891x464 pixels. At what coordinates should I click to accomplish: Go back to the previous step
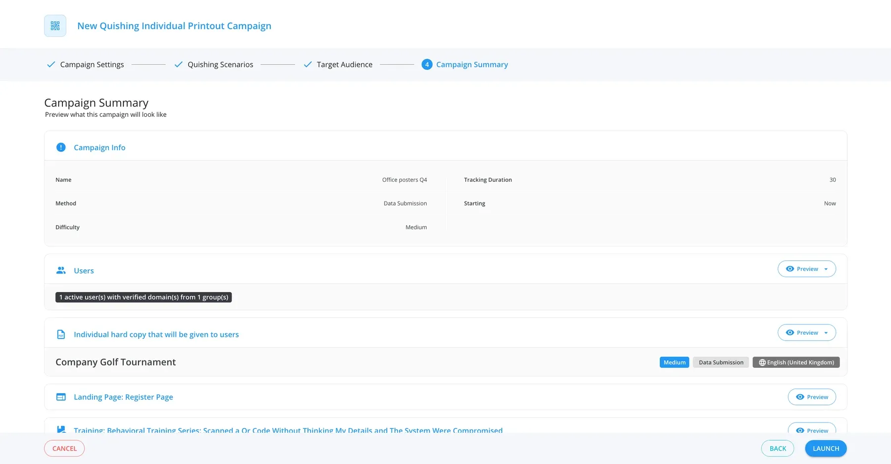click(x=778, y=449)
